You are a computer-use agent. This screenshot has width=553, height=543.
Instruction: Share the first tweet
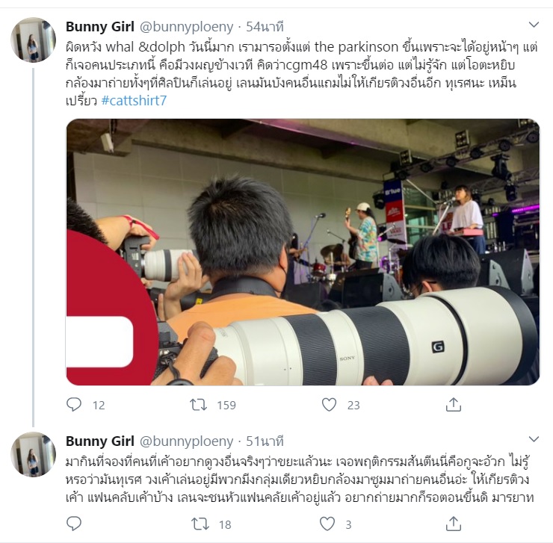[454, 404]
